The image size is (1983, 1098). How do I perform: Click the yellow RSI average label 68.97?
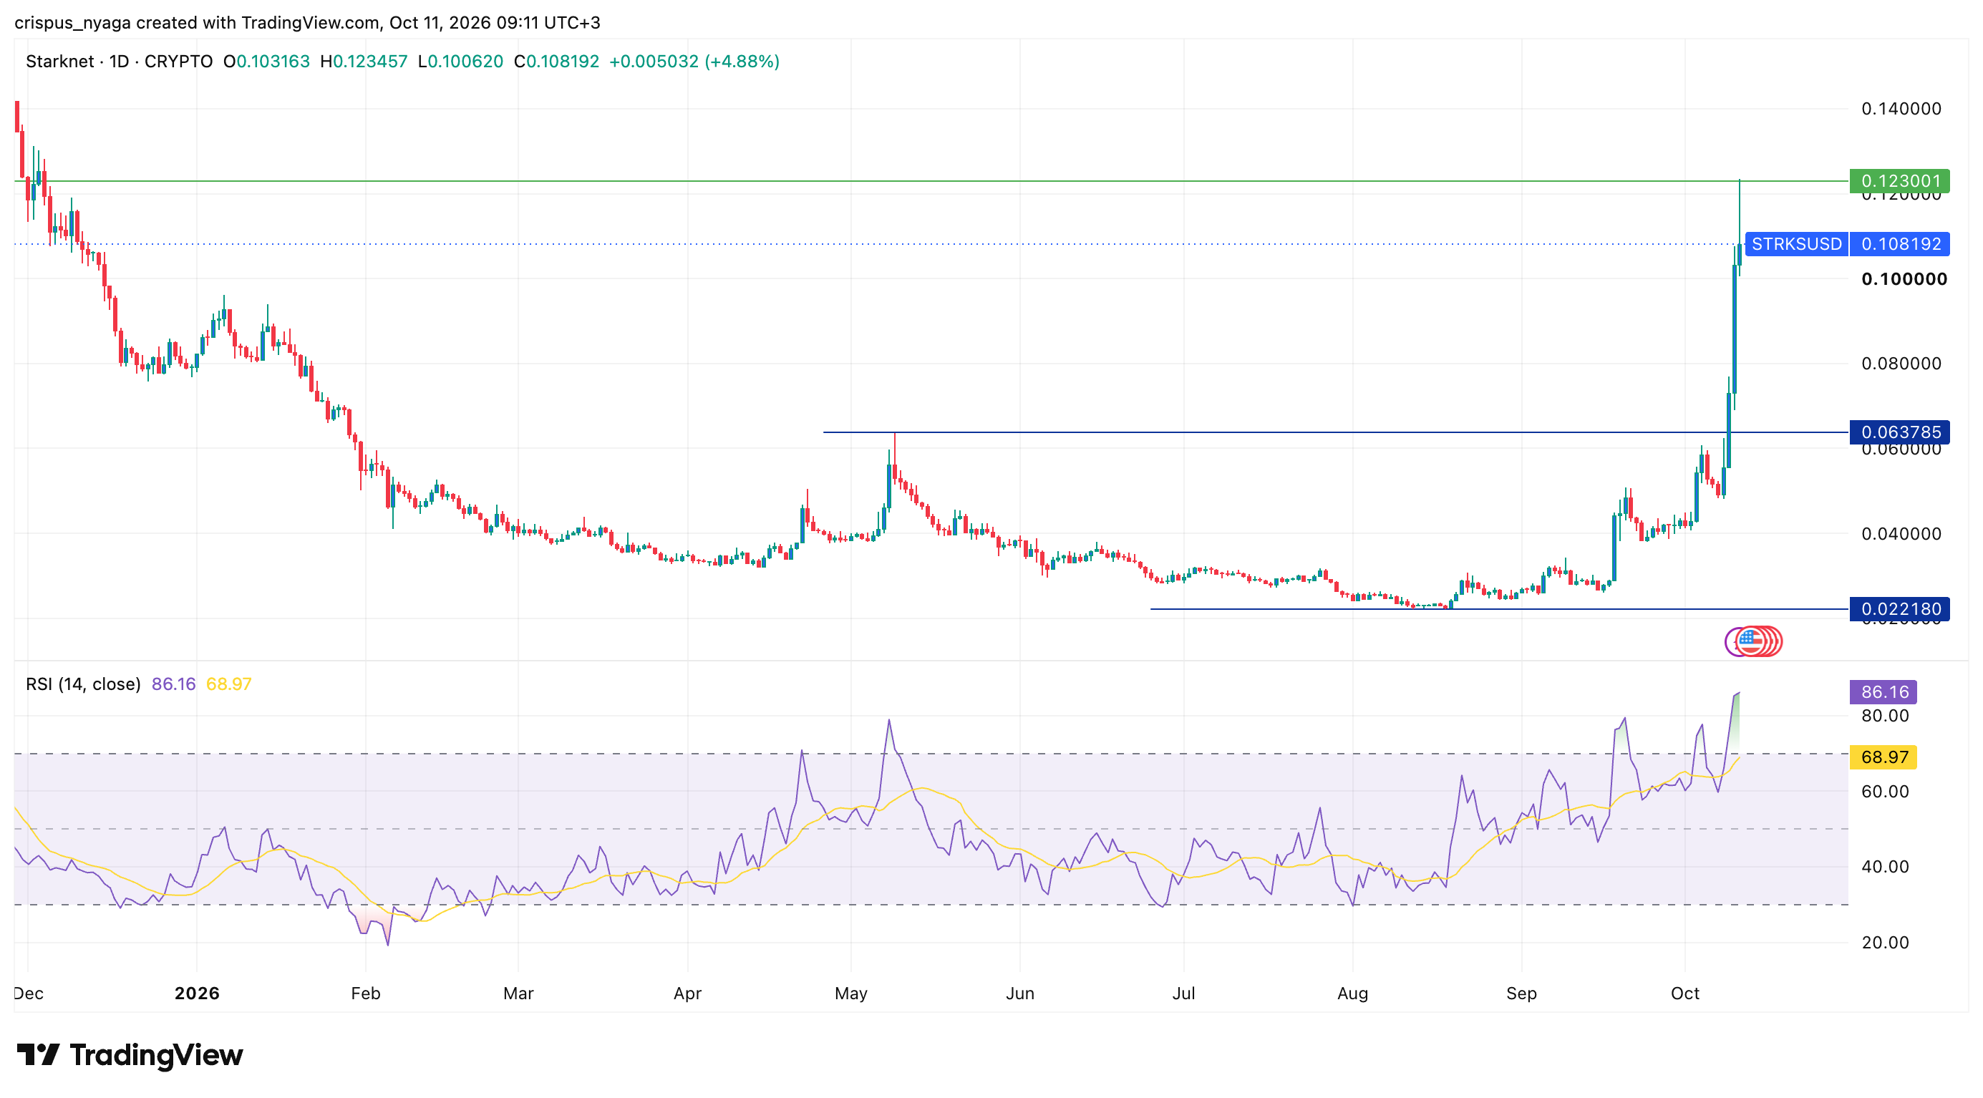point(1883,757)
